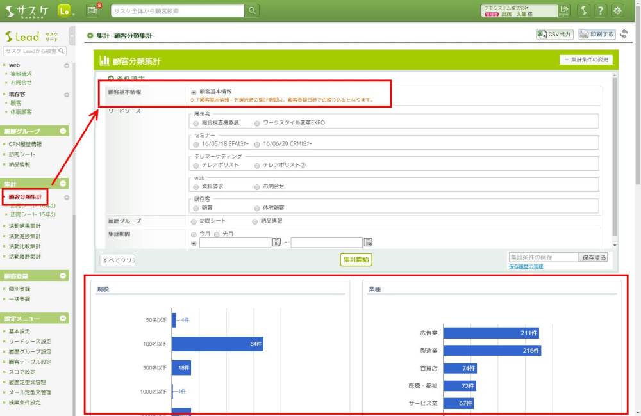Open the settings gear icon in header
The height and width of the screenshot is (416, 641).
pos(618,10)
